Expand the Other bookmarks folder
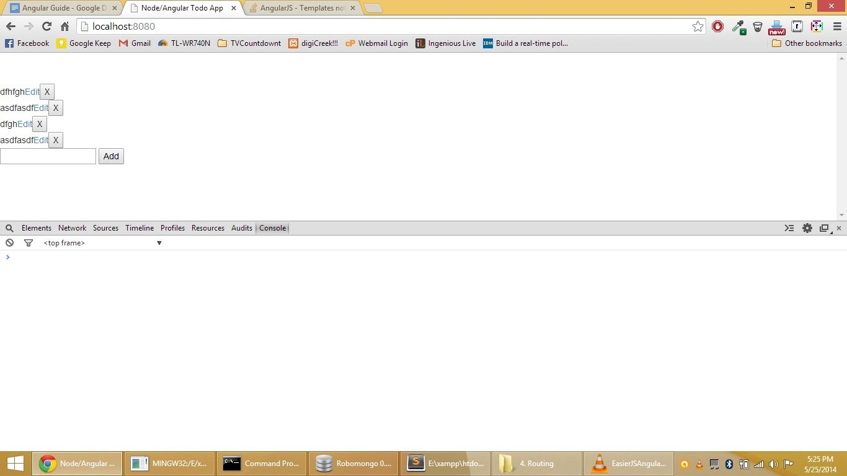847x476 pixels. point(807,43)
